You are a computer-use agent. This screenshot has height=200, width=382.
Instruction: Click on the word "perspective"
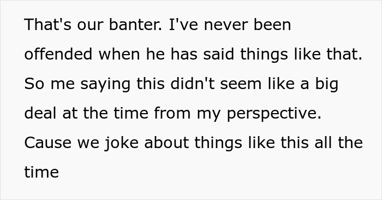(274, 114)
